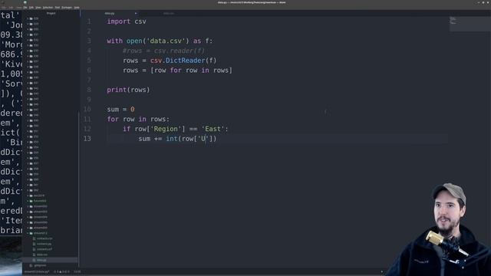Screen dimensions: 491x276
Task: Click the 'East' string literal
Action: pyautogui.click(x=213, y=129)
